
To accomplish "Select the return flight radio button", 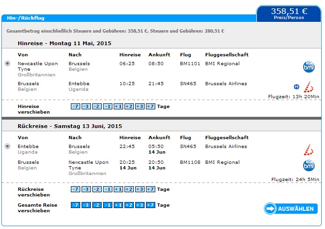I will tap(7, 146).
